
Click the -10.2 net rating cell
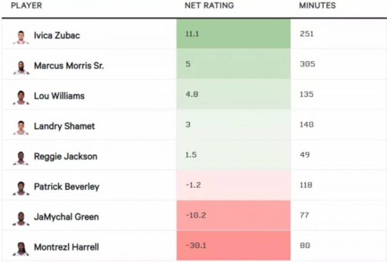(x=233, y=216)
